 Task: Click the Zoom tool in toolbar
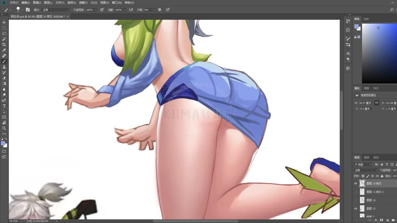click(4, 128)
